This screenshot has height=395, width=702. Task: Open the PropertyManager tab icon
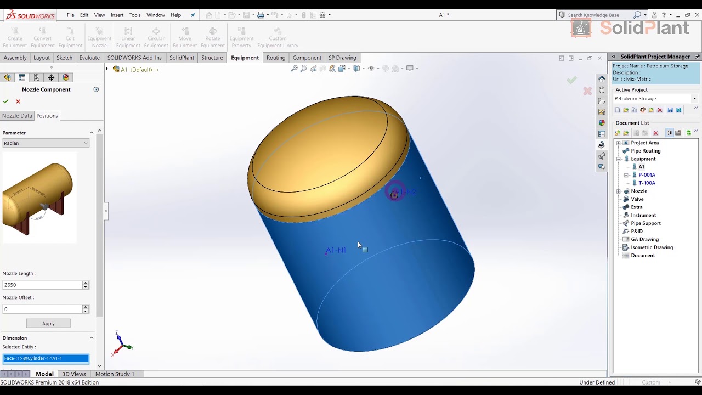[22, 77]
